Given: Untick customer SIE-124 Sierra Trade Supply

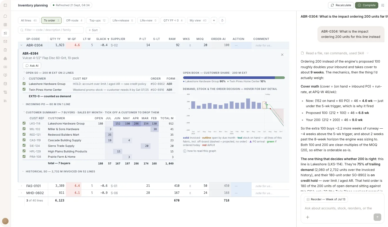Looking at the screenshot, I should point(24,146).
